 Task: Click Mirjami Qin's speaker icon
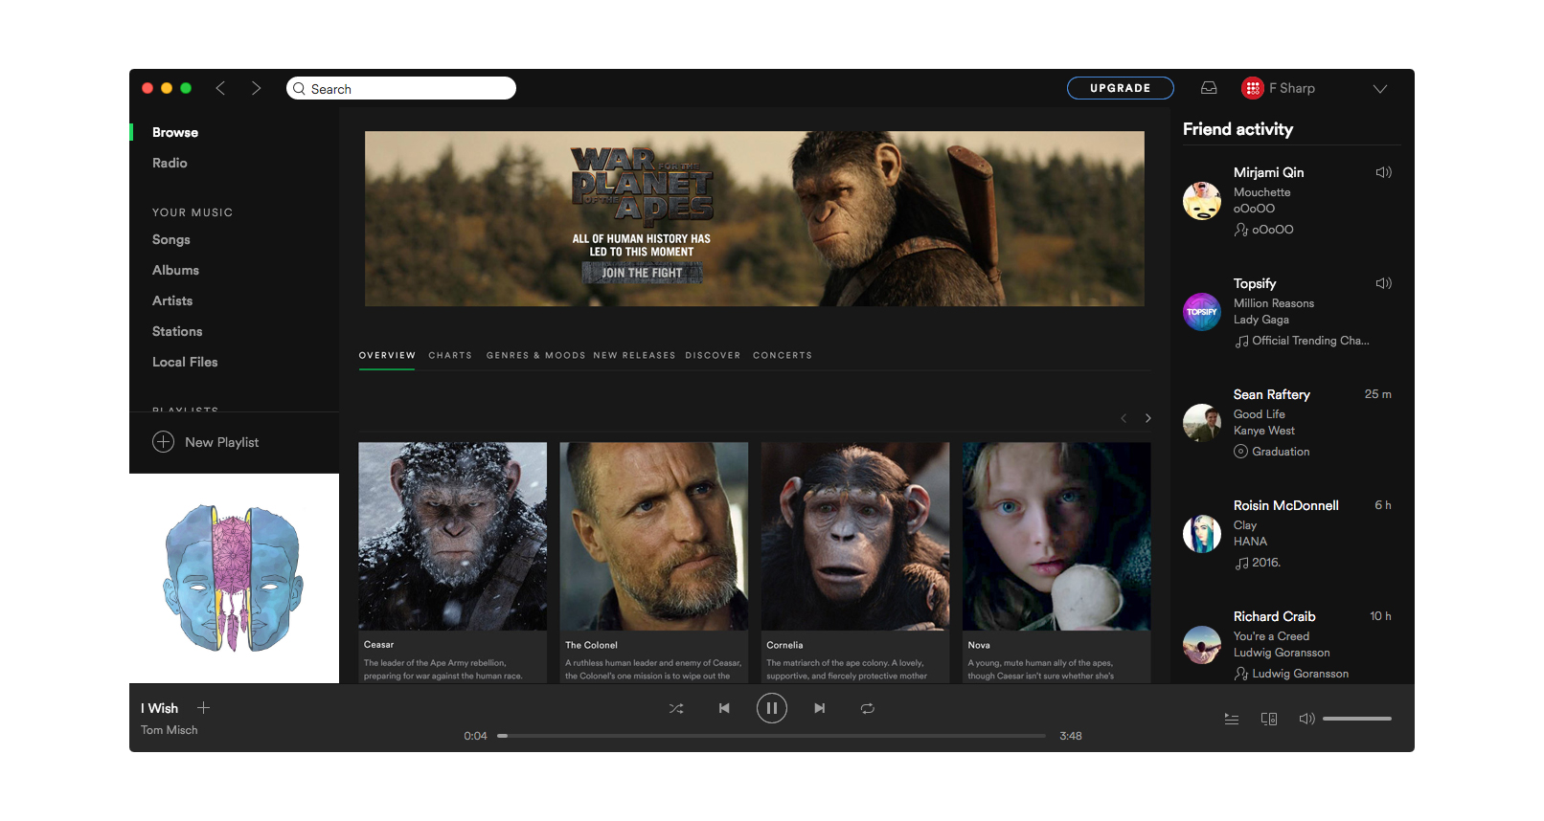[1384, 172]
